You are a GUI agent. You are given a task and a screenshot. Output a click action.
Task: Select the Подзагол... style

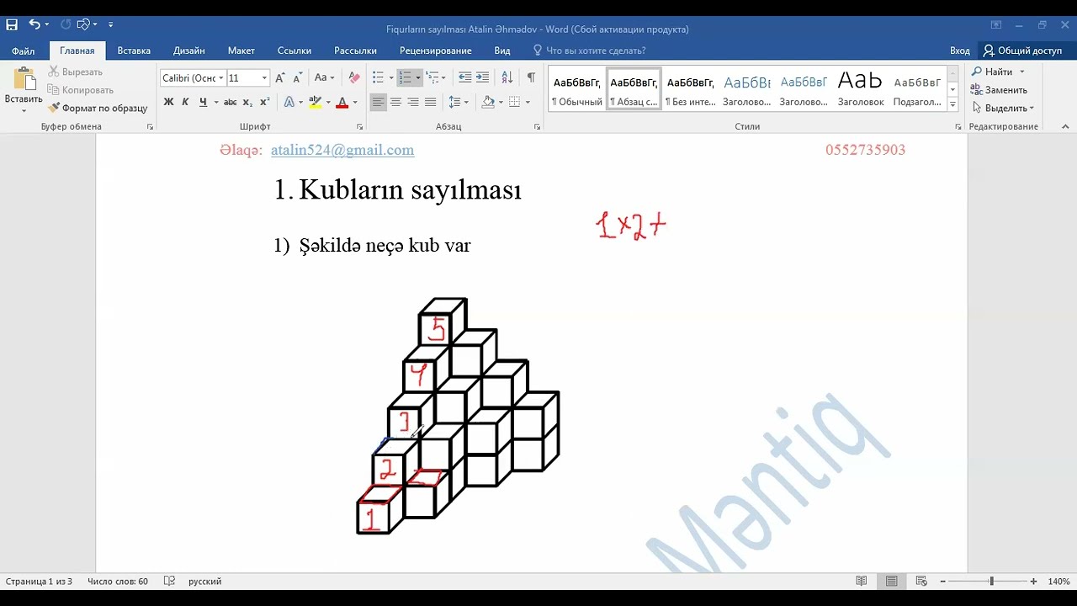click(917, 89)
